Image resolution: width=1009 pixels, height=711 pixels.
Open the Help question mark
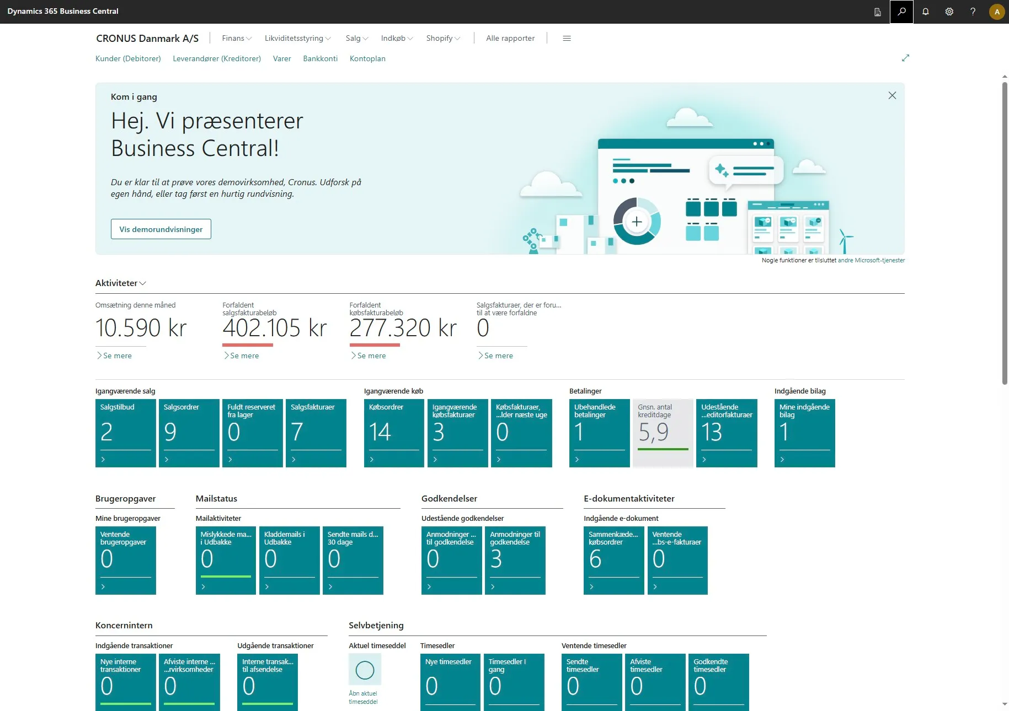point(973,12)
